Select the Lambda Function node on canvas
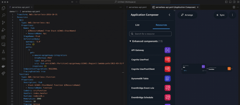 point(219,68)
